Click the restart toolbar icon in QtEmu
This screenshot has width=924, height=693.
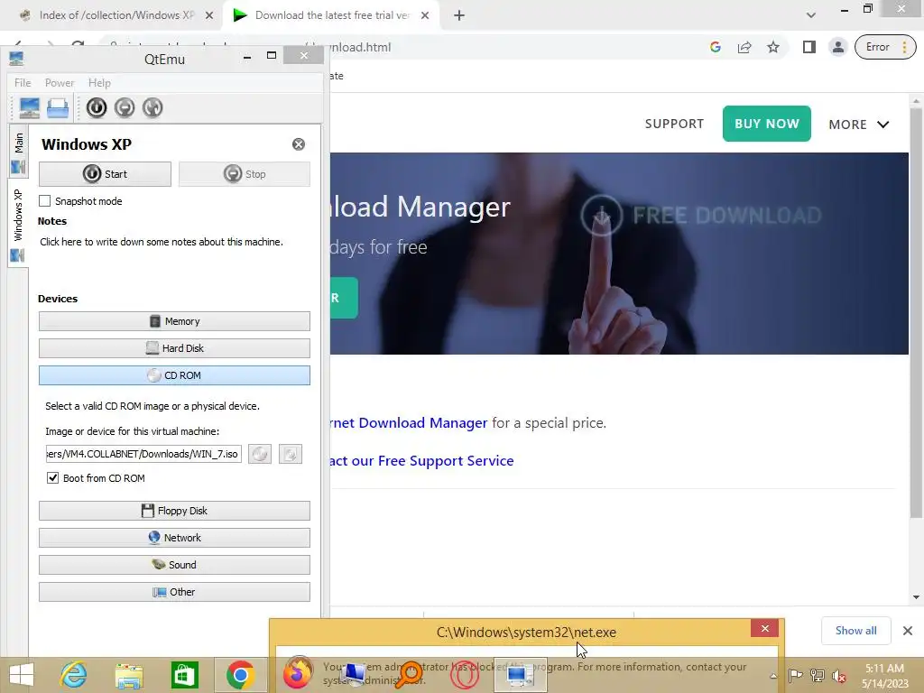(152, 108)
